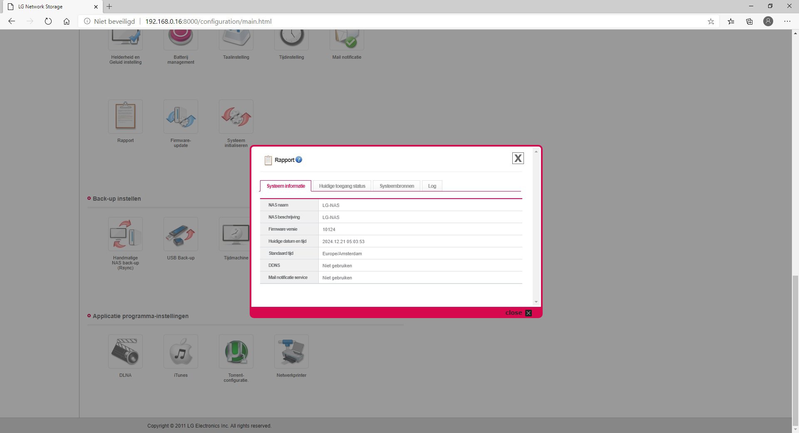Image resolution: width=799 pixels, height=433 pixels.
Task: Switch to the Systeembronnen tab
Action: (397, 186)
